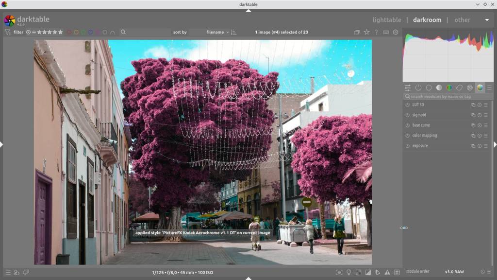Screen dimensions: 497x280
Task: Filter by green color label
Action: [x=83, y=32]
